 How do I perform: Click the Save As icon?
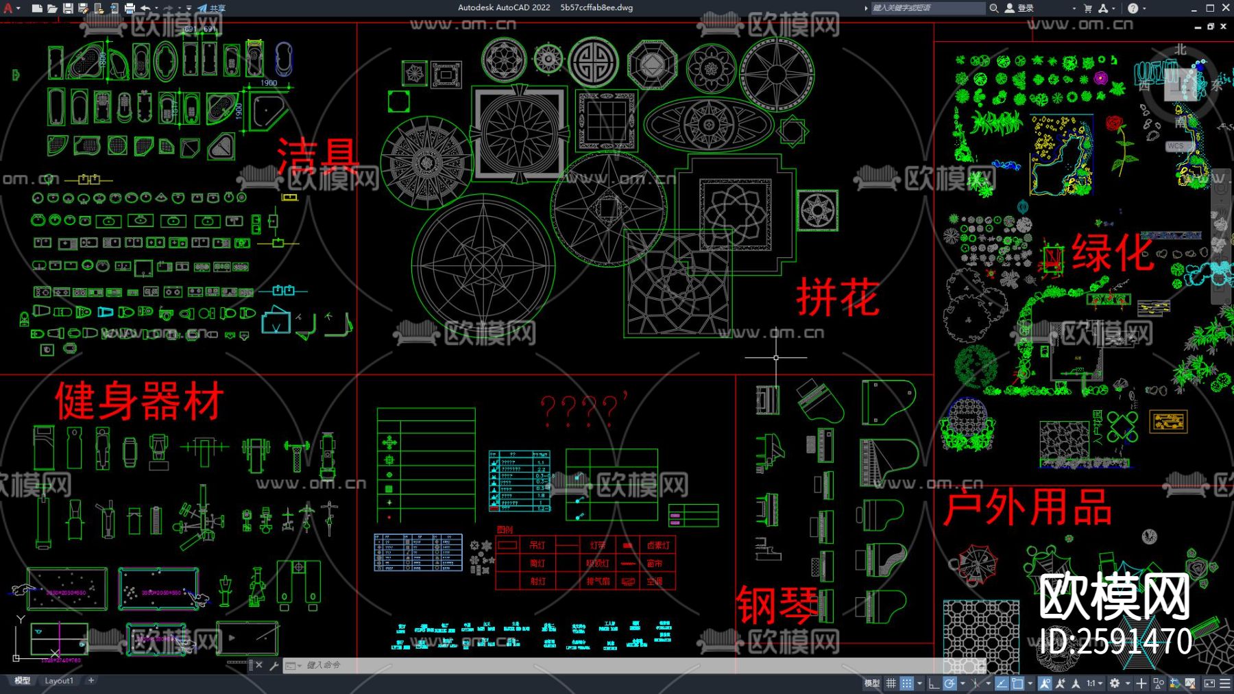click(x=83, y=8)
